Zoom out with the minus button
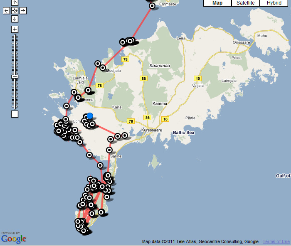Screen dimensions: 291x246 point(15,114)
